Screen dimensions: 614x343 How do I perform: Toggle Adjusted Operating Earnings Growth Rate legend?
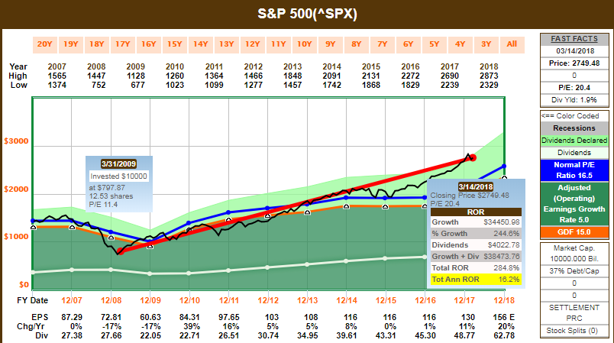(574, 204)
